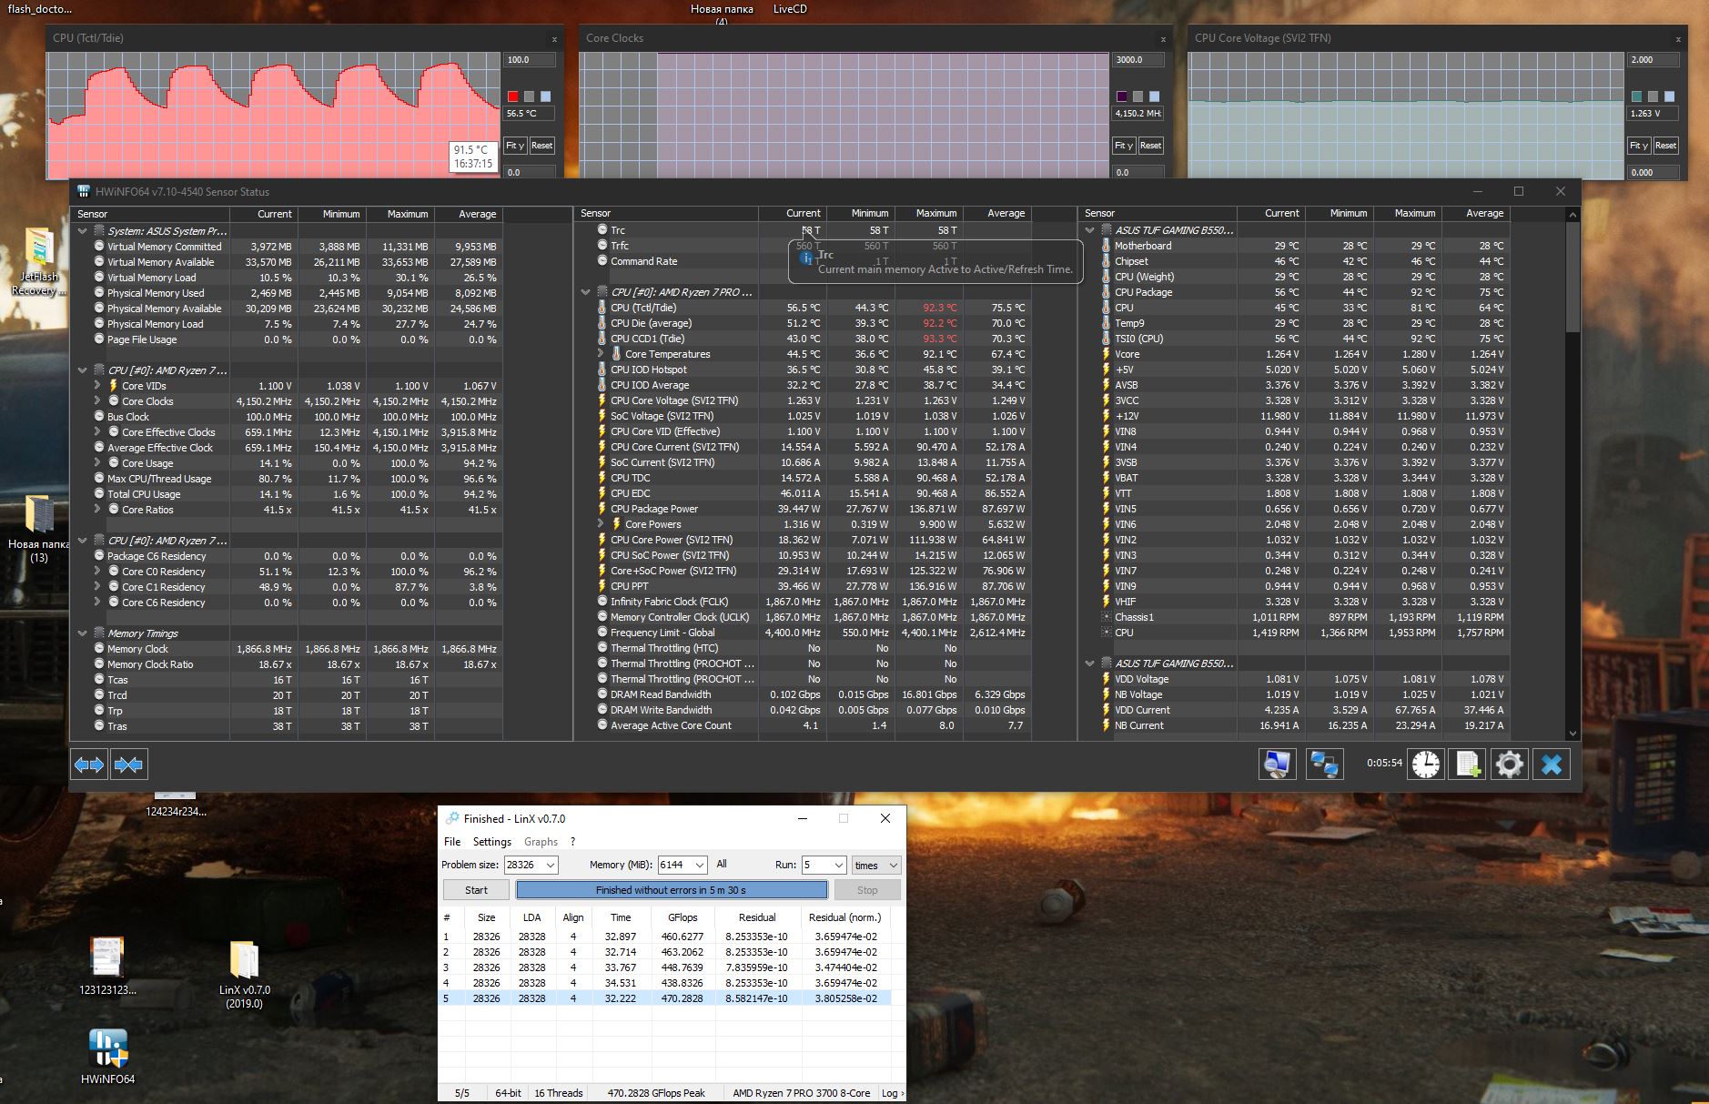Click the red color swatch in CPU (Tctl/Tdie) graph
The height and width of the screenshot is (1104, 1709).
point(513,96)
